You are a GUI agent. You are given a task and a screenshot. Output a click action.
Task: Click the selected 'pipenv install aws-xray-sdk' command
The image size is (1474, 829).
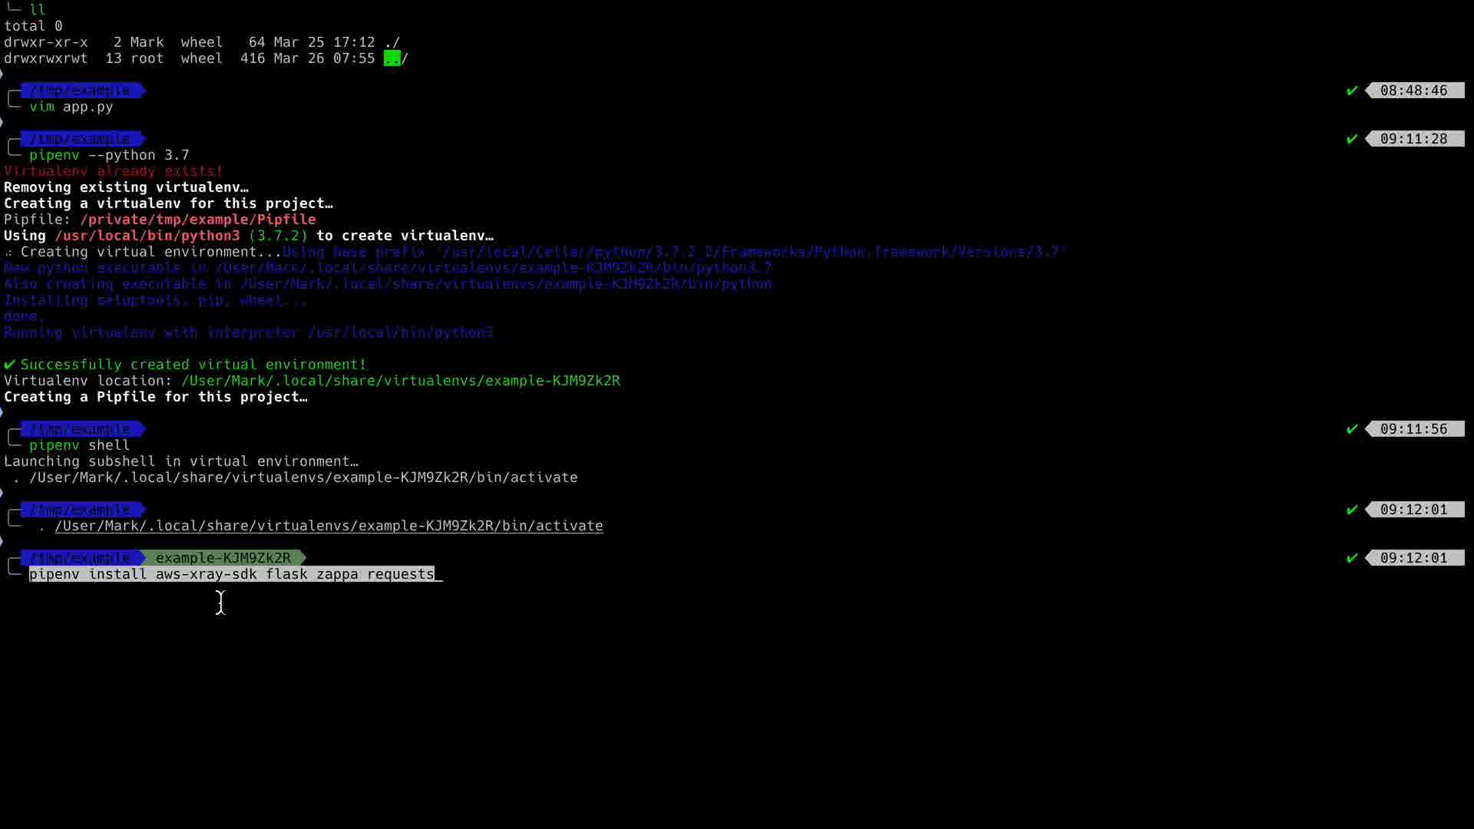tap(232, 574)
